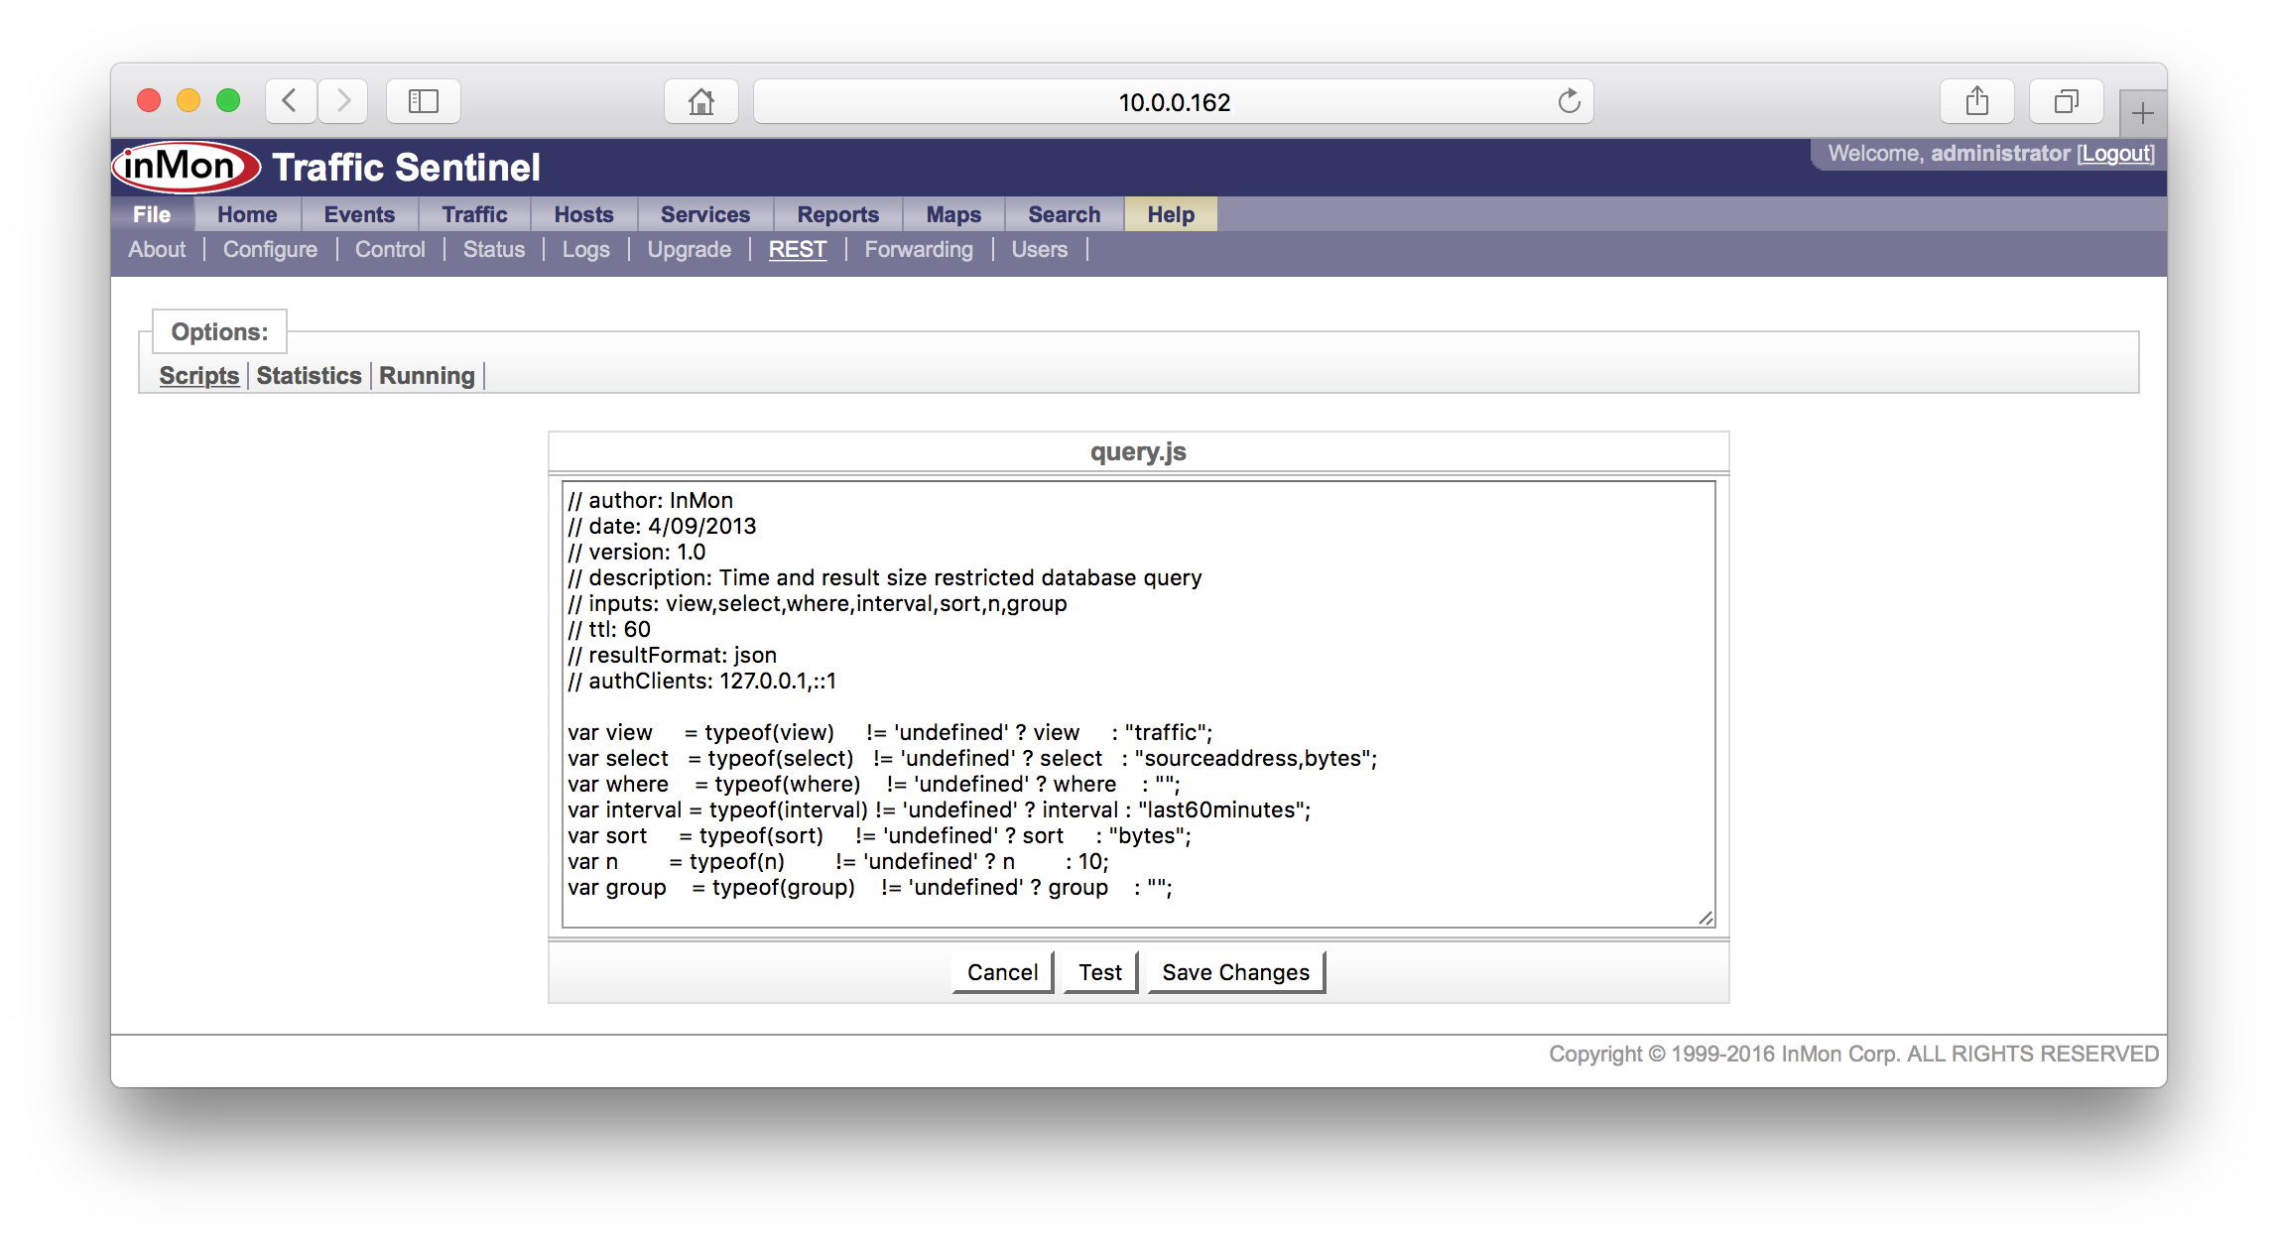Close the window with red button
Image resolution: width=2278 pixels, height=1246 pixels.
(x=149, y=100)
